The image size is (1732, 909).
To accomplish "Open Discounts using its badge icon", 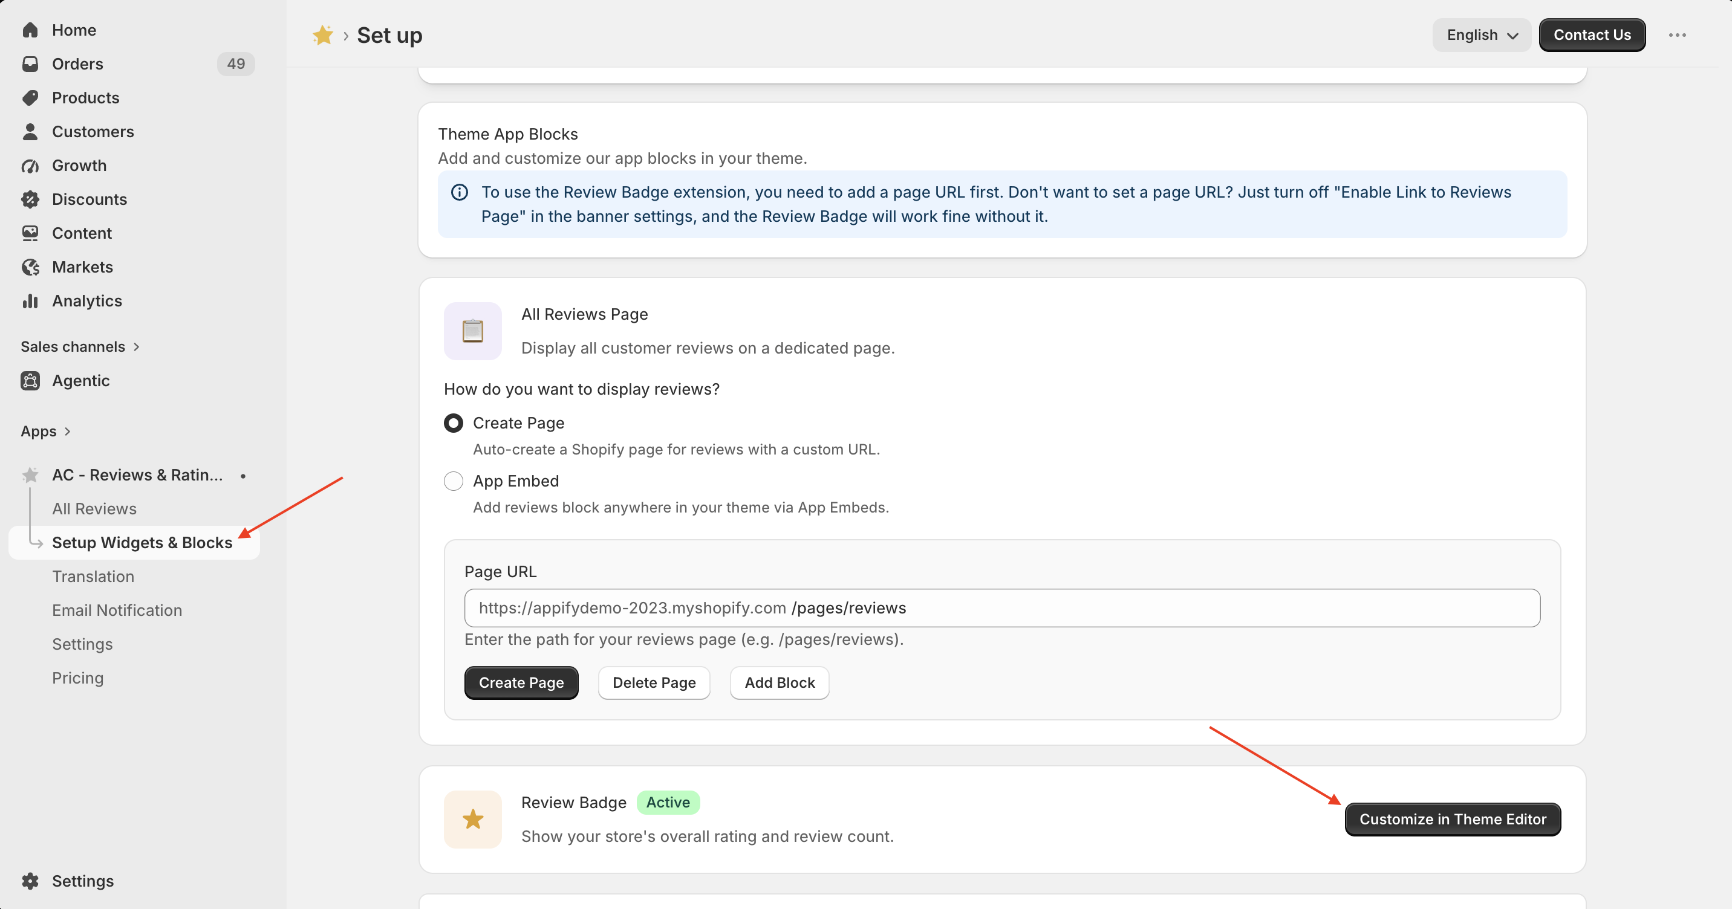I will [30, 199].
